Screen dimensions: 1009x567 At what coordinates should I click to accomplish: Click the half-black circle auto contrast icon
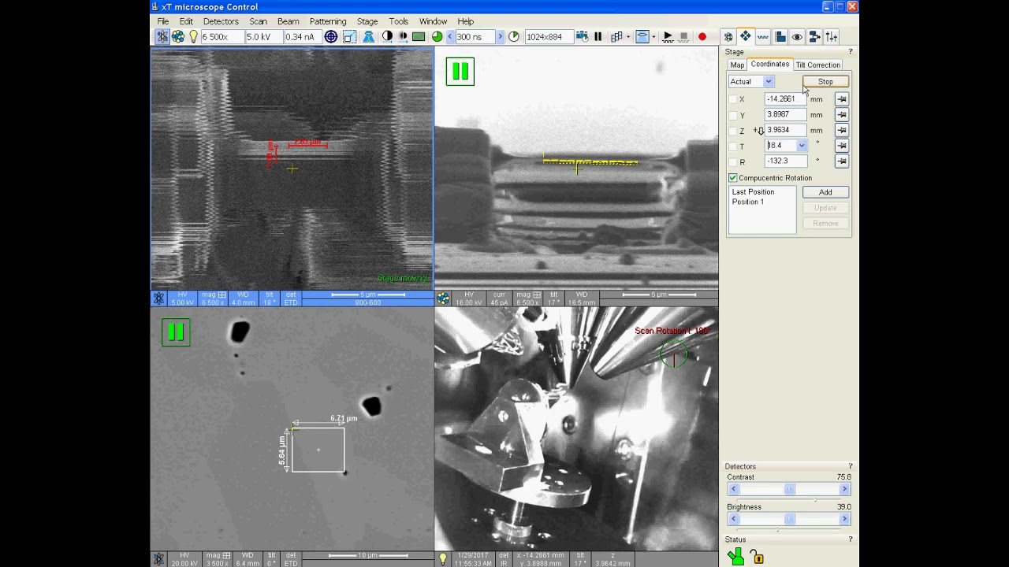(387, 36)
